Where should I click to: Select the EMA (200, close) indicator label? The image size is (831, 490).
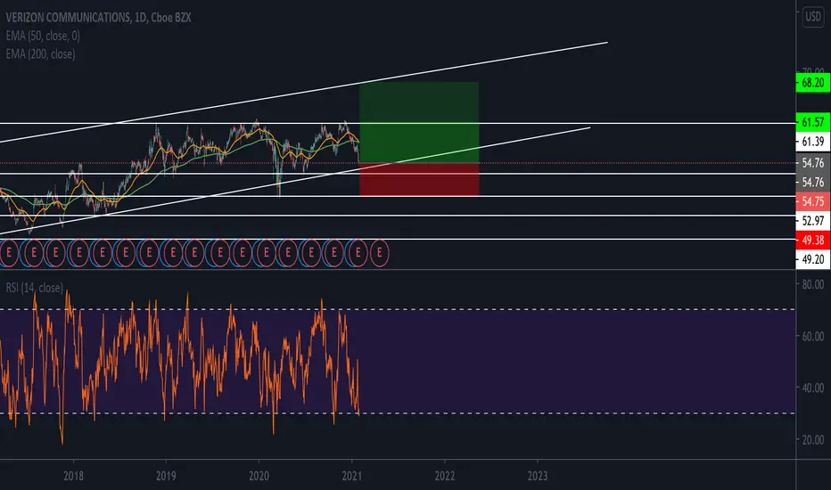point(40,54)
